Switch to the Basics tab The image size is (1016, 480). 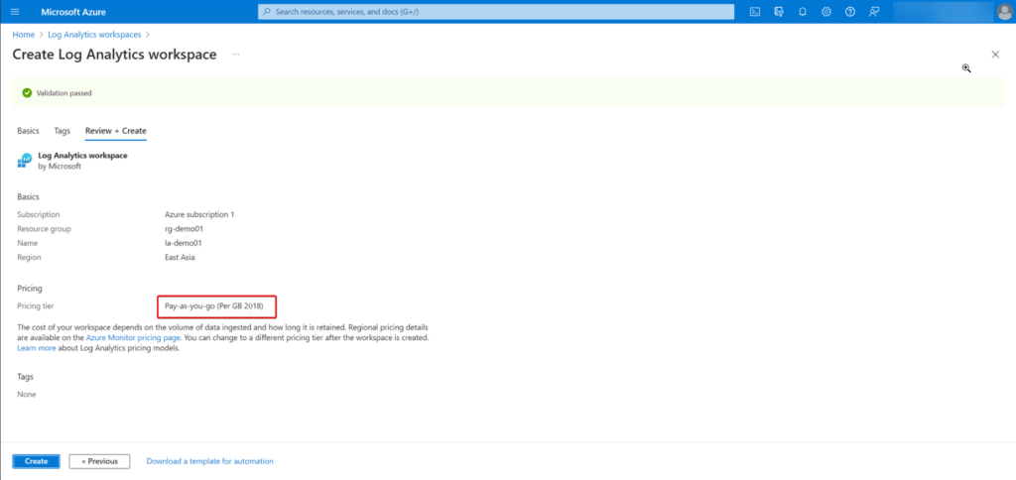pos(28,131)
